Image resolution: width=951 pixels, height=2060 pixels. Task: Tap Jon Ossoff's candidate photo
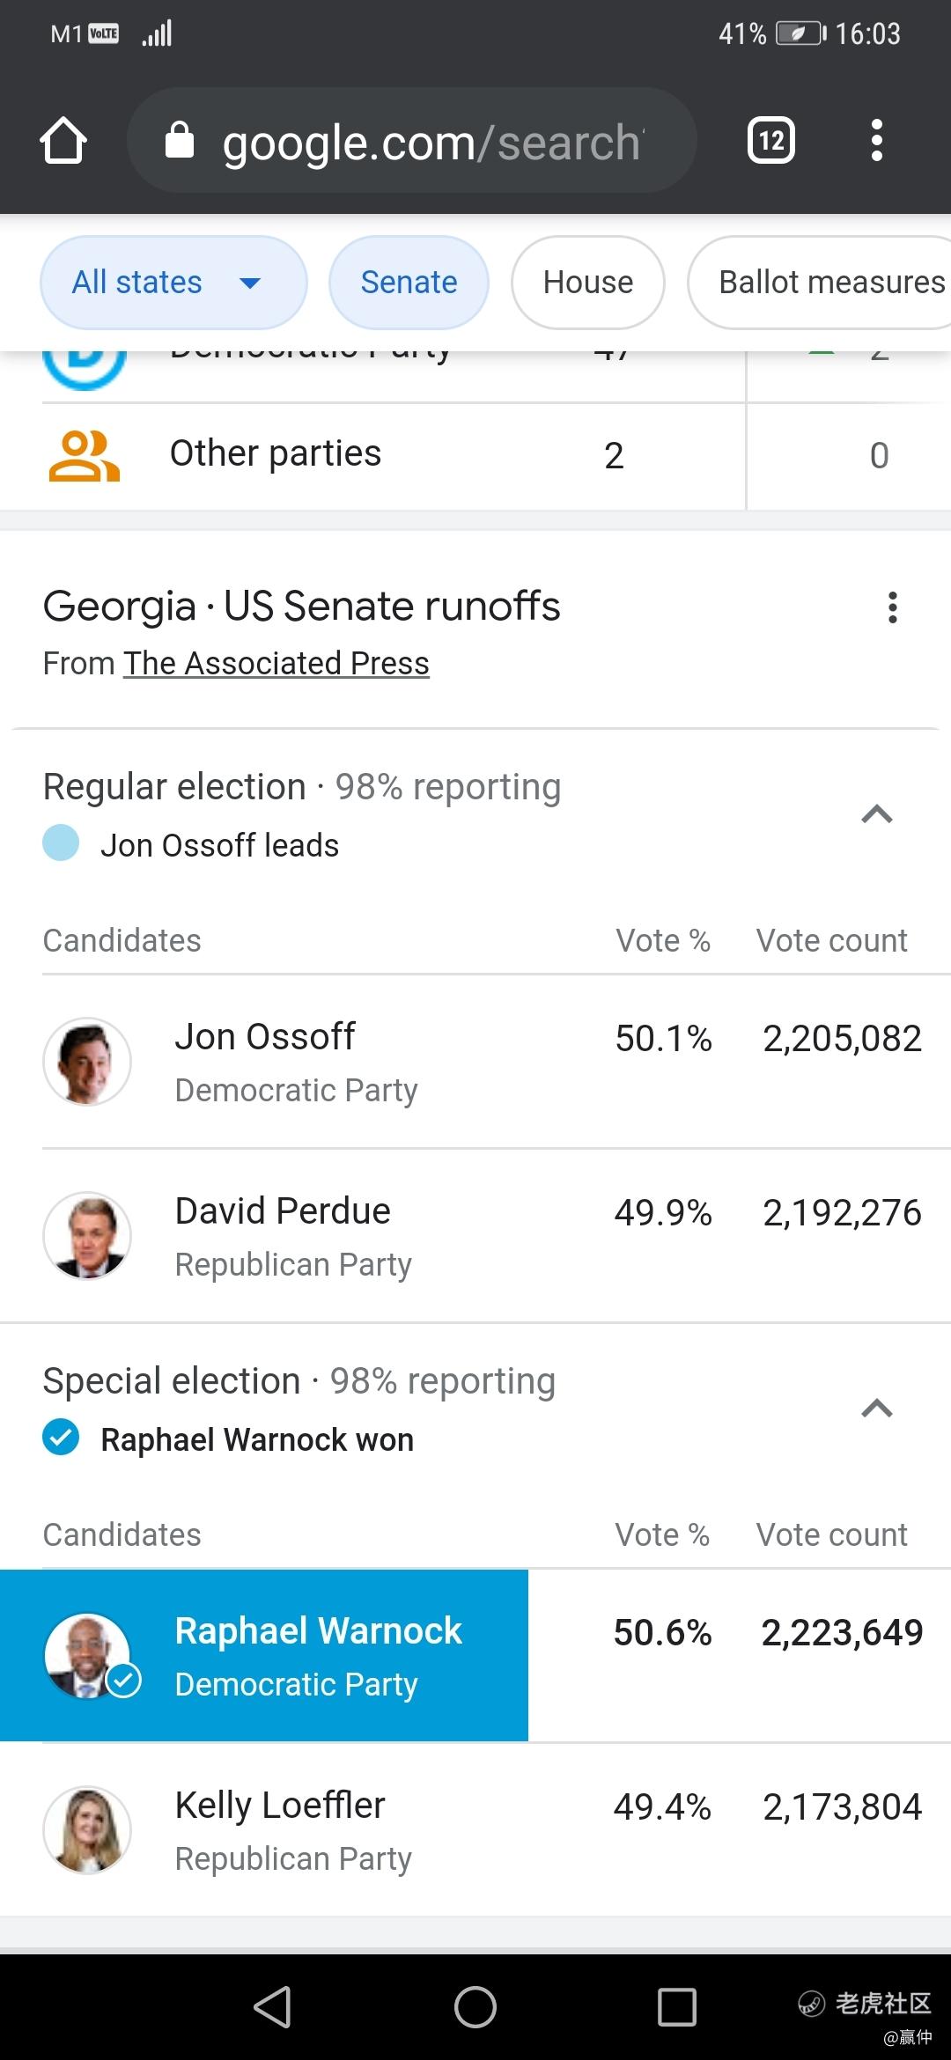tap(87, 1062)
